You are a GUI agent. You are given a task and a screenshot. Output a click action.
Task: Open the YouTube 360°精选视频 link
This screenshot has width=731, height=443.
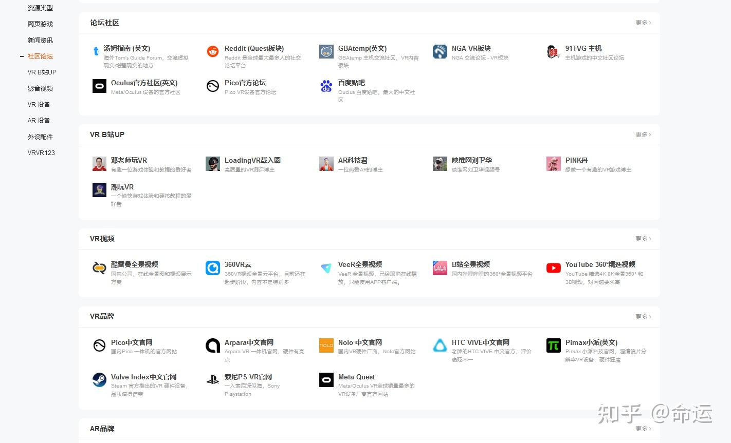pyautogui.click(x=600, y=264)
